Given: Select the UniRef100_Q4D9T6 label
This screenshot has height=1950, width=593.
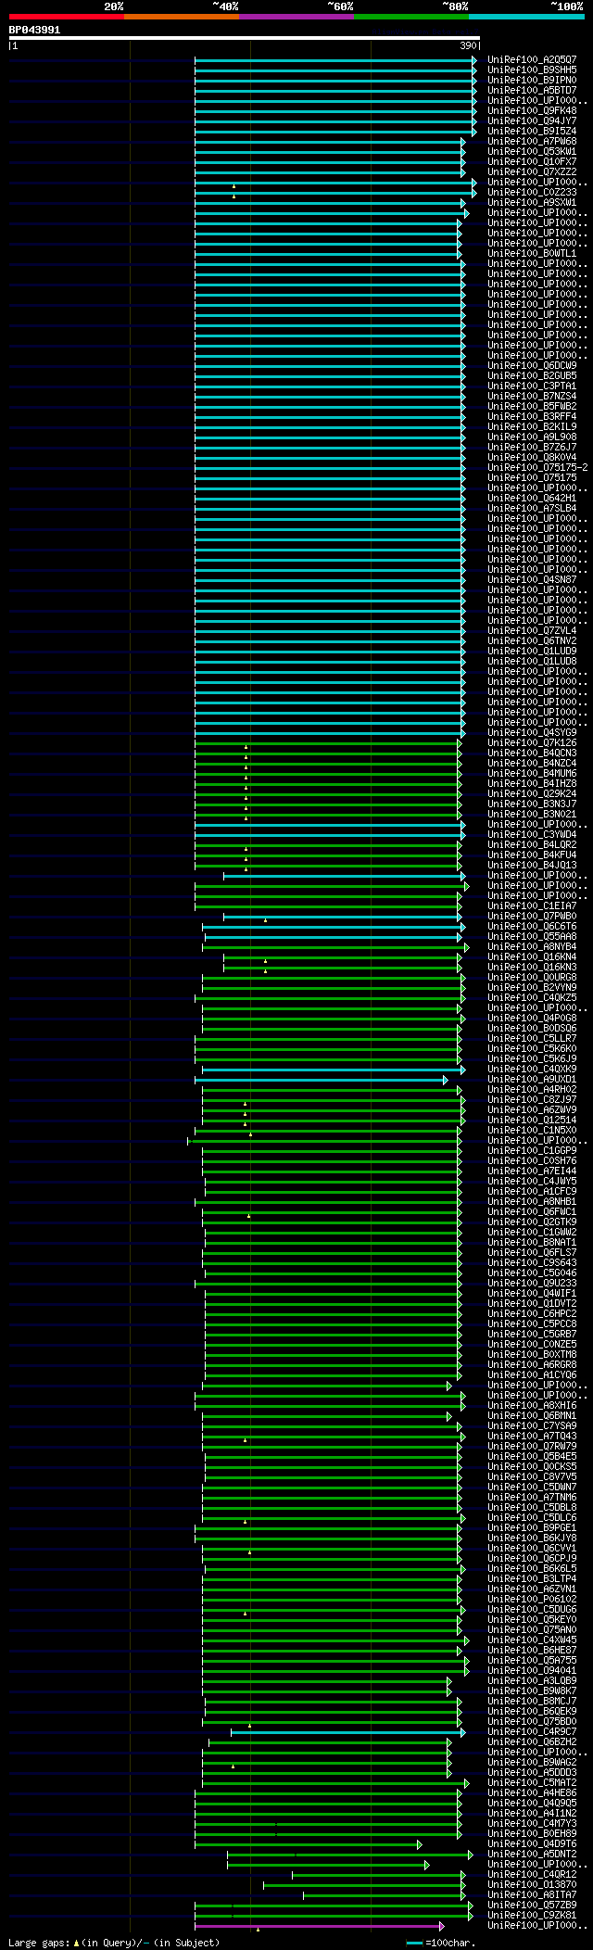Looking at the screenshot, I should [532, 1843].
